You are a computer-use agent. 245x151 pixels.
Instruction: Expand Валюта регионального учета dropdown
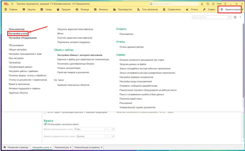tap(106, 129)
